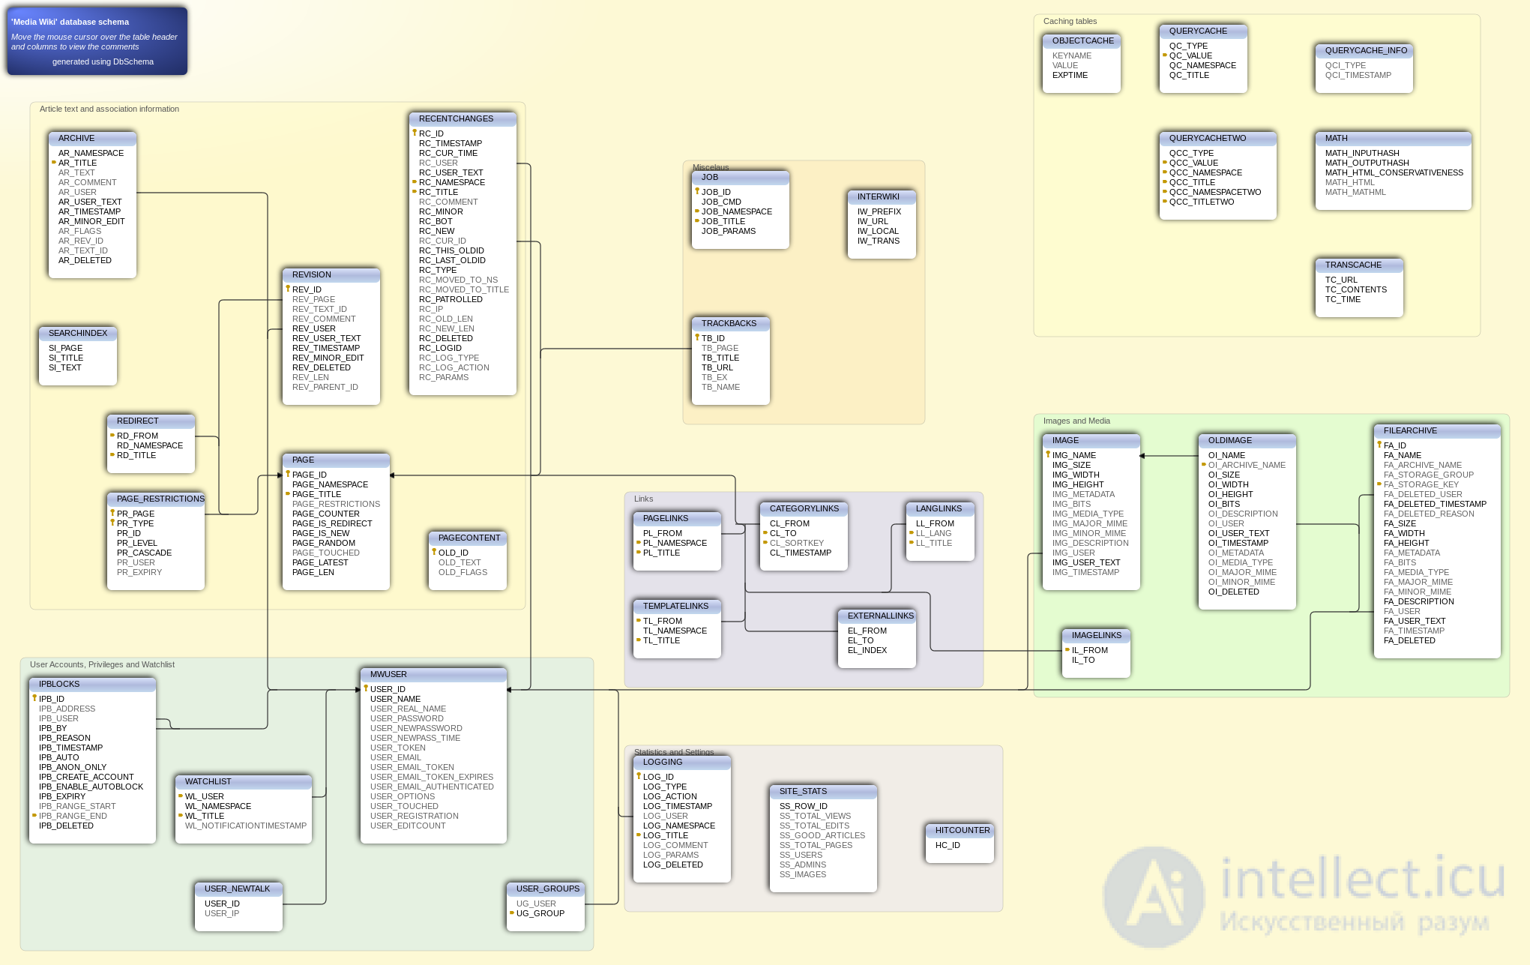Image resolution: width=1530 pixels, height=965 pixels.
Task: Select the LOGGING table header
Action: [682, 762]
